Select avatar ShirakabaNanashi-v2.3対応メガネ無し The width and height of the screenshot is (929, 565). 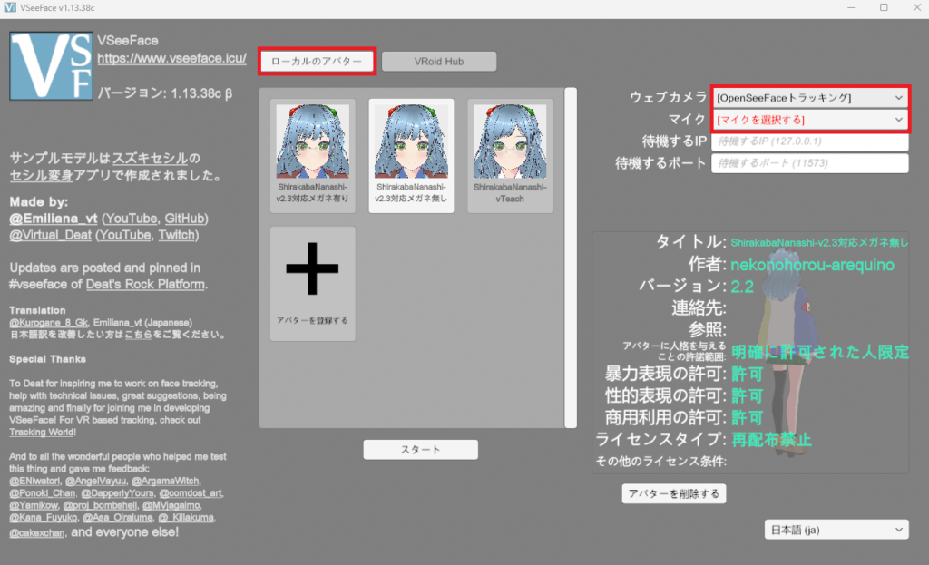tap(411, 156)
